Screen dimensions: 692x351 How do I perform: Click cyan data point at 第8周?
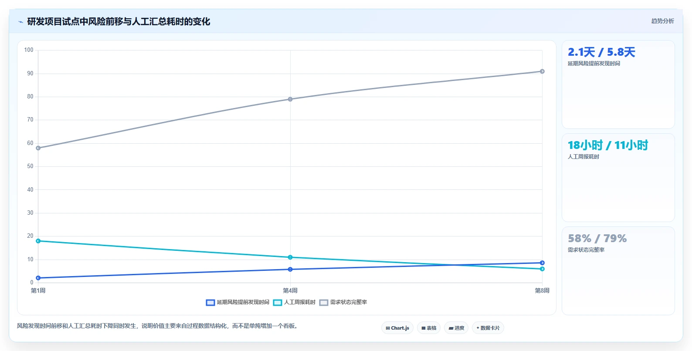tap(542, 269)
